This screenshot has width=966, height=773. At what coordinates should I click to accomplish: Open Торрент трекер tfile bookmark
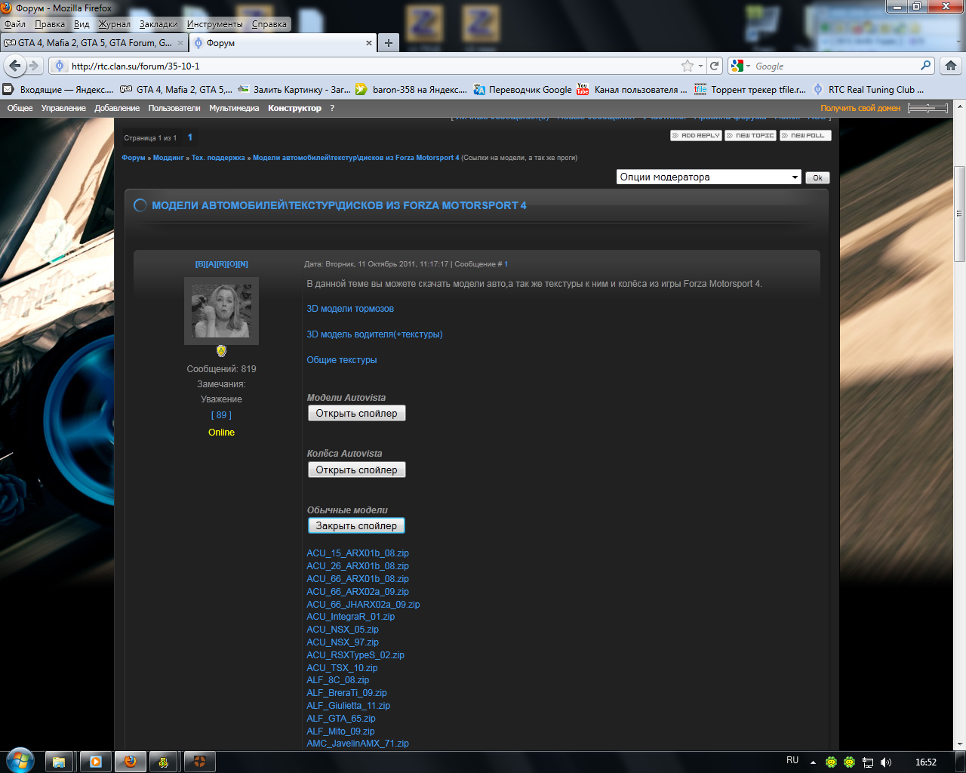[x=750, y=89]
